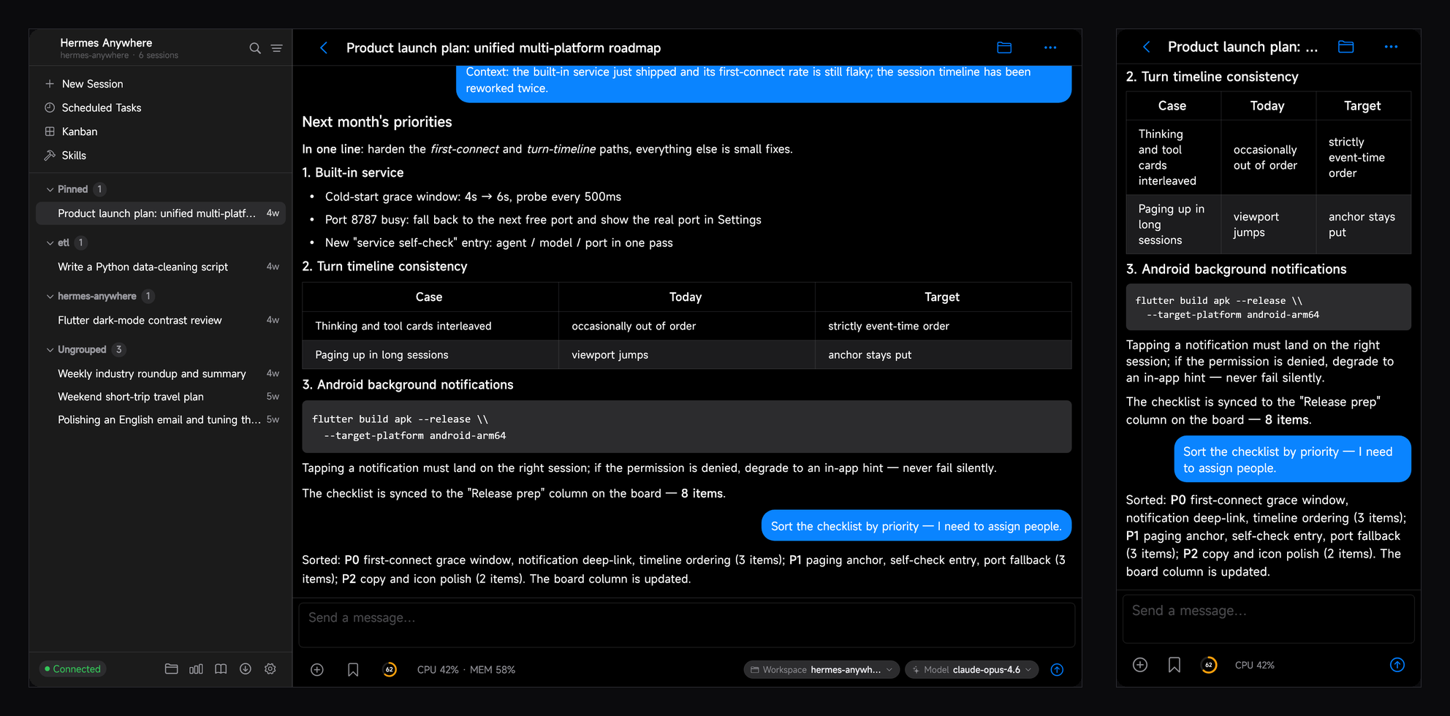Start a New Session

[x=161, y=84]
